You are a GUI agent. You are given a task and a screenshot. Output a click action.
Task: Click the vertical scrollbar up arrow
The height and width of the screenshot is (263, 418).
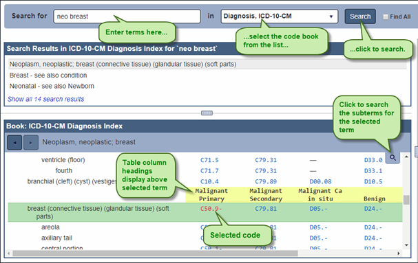(x=406, y=157)
